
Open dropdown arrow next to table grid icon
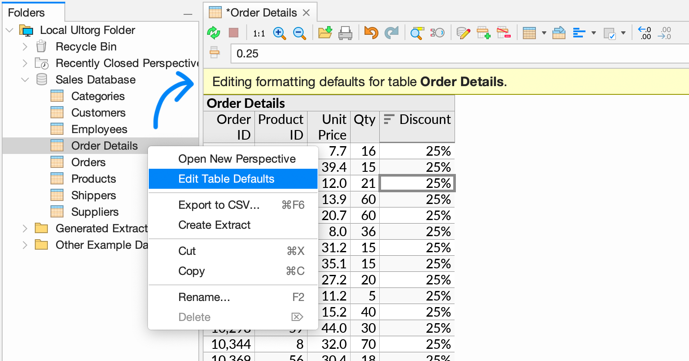(x=544, y=33)
